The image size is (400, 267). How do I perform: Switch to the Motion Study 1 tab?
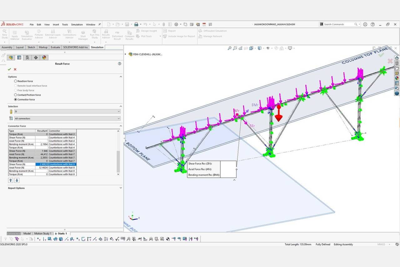coord(42,234)
